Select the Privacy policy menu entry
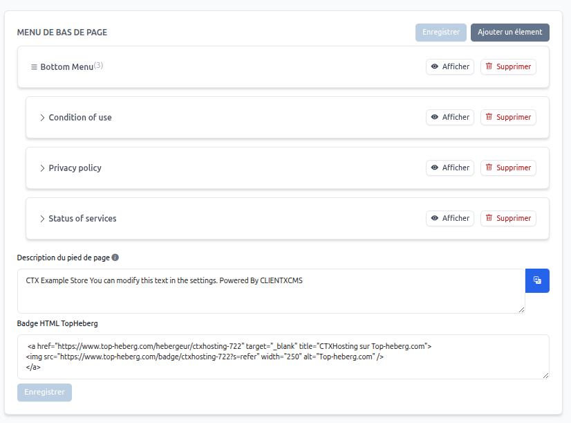Image resolution: width=571 pixels, height=423 pixels. [x=75, y=168]
